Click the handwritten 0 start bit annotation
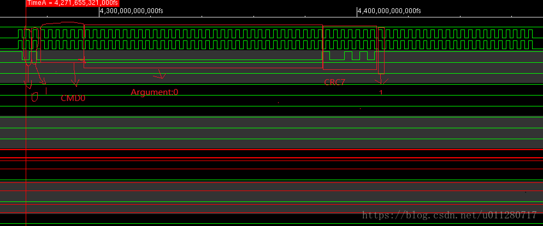Image resolution: width=543 pixels, height=226 pixels. click(34, 98)
